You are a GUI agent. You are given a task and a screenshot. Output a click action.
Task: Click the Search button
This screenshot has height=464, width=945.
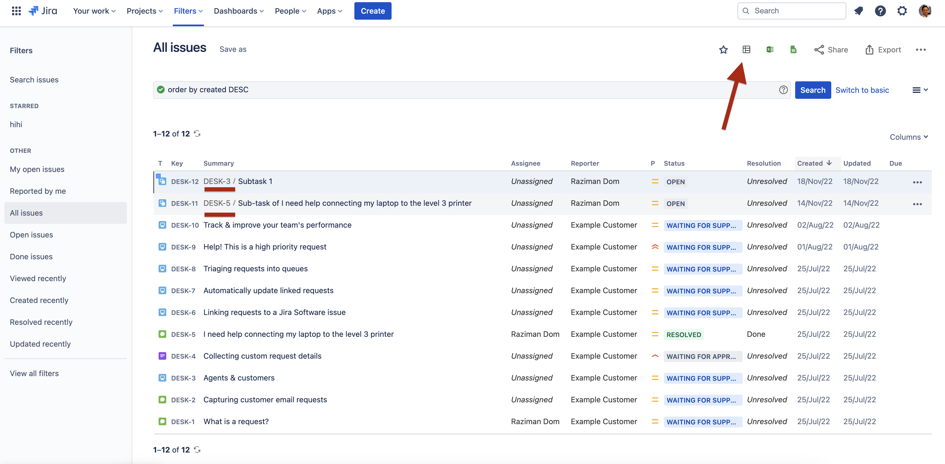(813, 90)
